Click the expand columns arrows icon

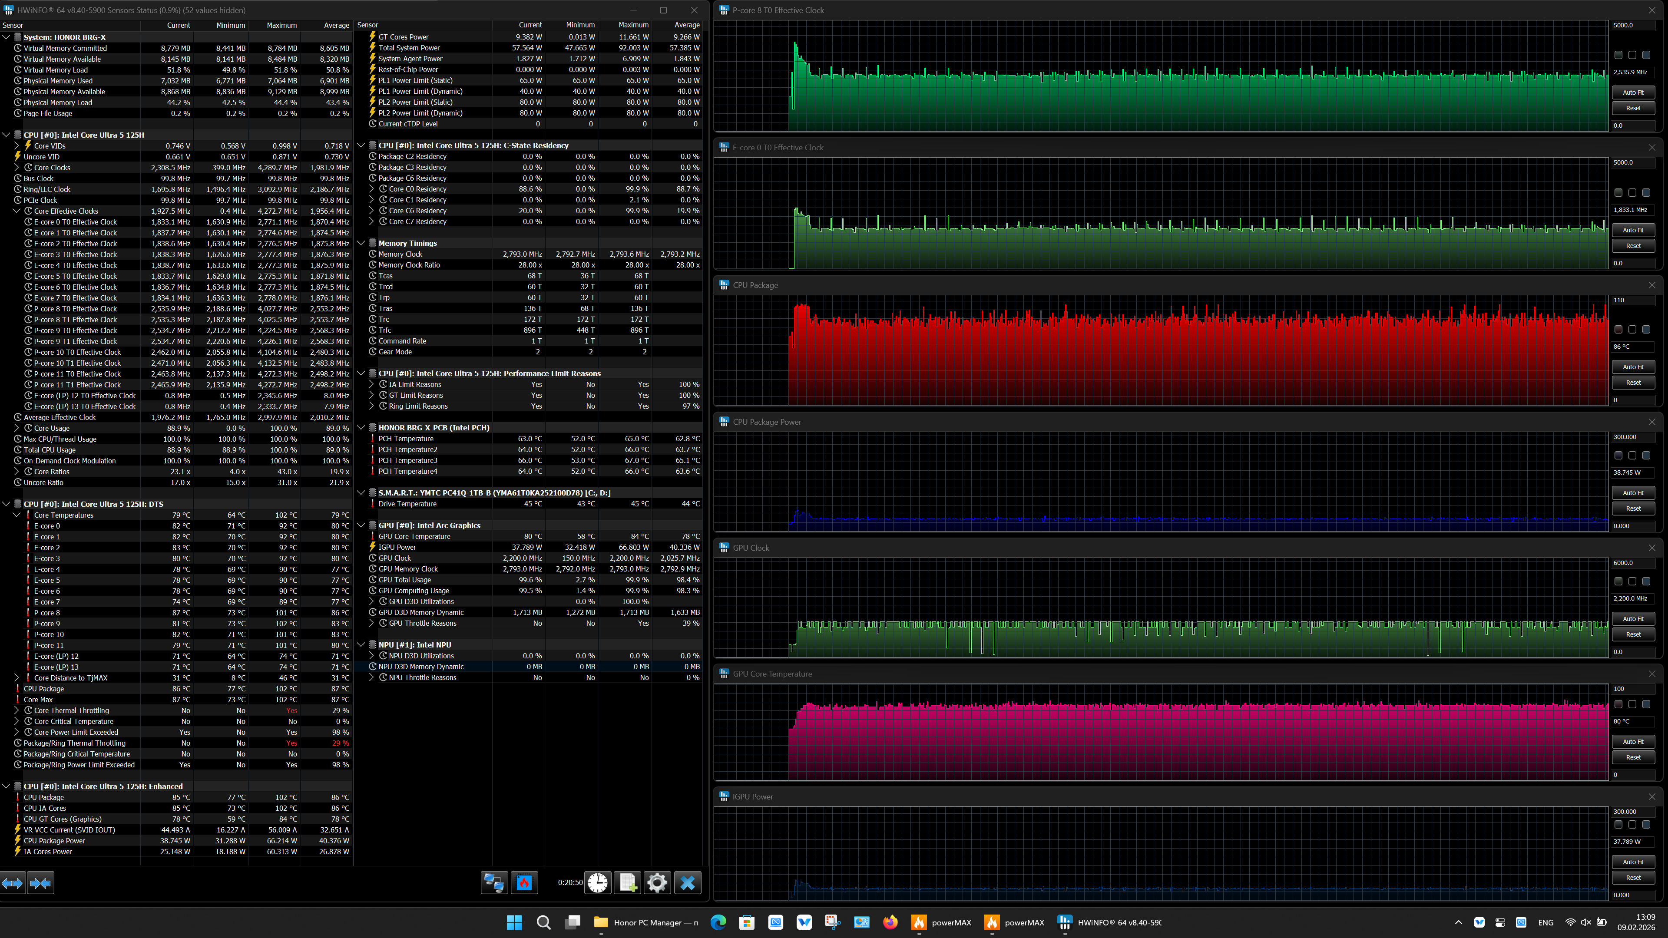13,882
